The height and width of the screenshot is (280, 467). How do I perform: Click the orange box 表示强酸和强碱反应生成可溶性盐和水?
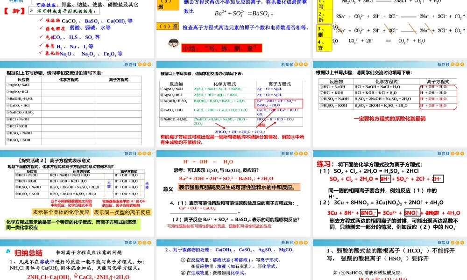(239, 187)
